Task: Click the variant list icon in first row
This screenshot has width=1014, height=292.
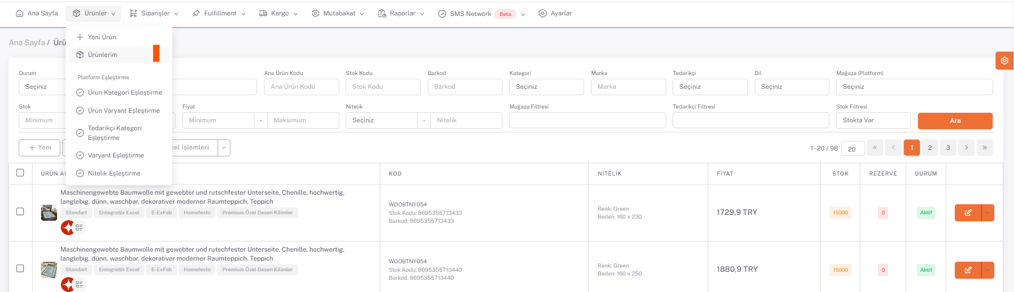Action: pos(79,228)
